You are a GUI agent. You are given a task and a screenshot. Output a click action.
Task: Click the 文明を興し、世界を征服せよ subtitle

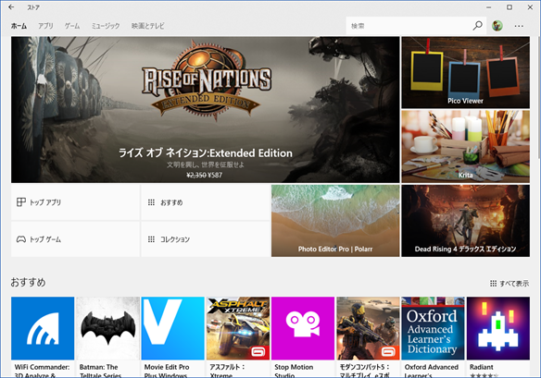[206, 165]
